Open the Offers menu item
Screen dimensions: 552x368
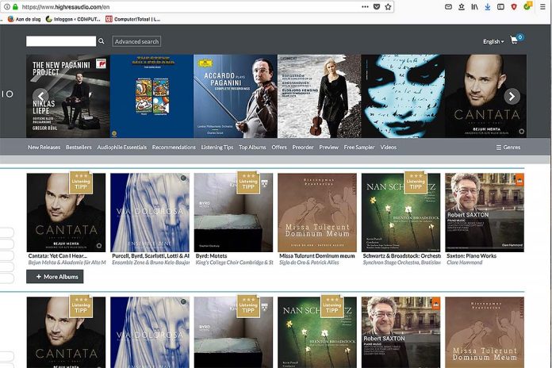pos(279,148)
